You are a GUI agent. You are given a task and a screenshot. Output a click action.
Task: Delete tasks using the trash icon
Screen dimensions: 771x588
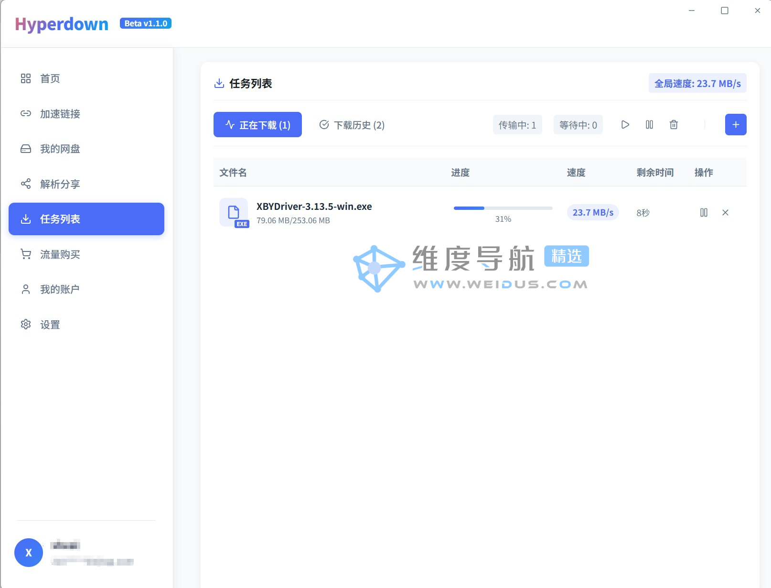[x=674, y=124]
